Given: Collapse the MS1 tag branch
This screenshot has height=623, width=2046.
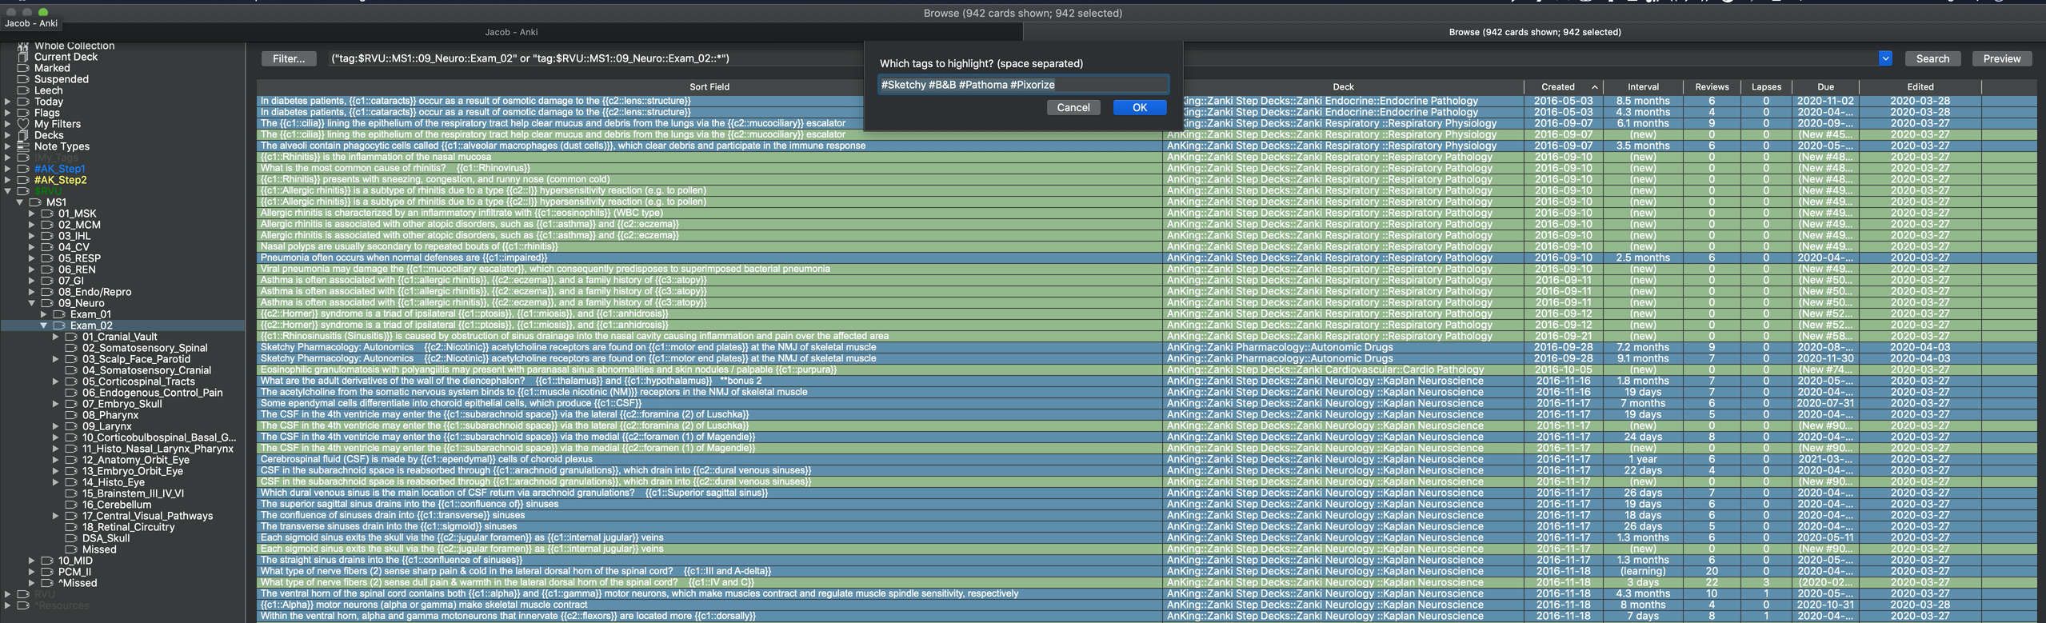Looking at the screenshot, I should click(x=20, y=203).
